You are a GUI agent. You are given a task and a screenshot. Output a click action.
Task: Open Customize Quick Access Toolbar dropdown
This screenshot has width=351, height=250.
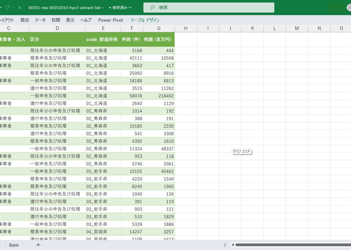(x=20, y=8)
